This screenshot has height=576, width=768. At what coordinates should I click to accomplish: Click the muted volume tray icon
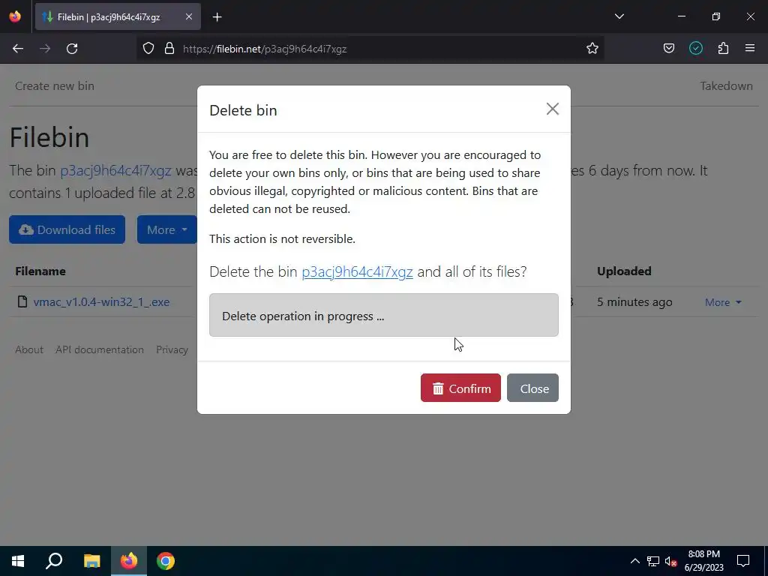(671, 561)
